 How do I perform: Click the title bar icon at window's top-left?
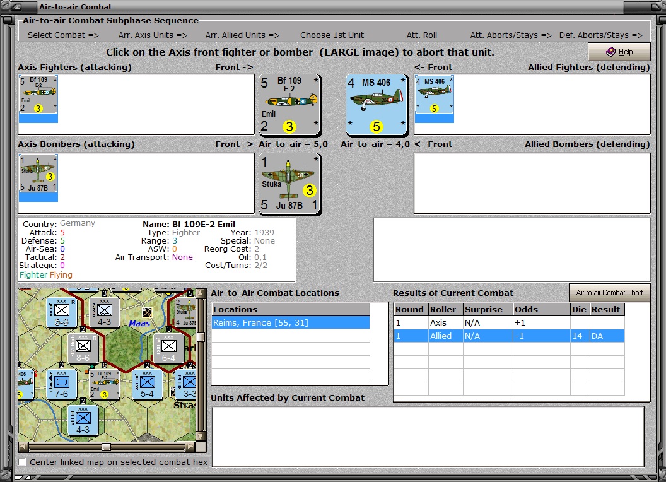click(18, 6)
